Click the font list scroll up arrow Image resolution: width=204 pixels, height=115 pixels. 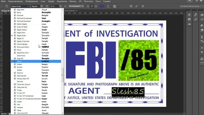(x=62, y=10)
